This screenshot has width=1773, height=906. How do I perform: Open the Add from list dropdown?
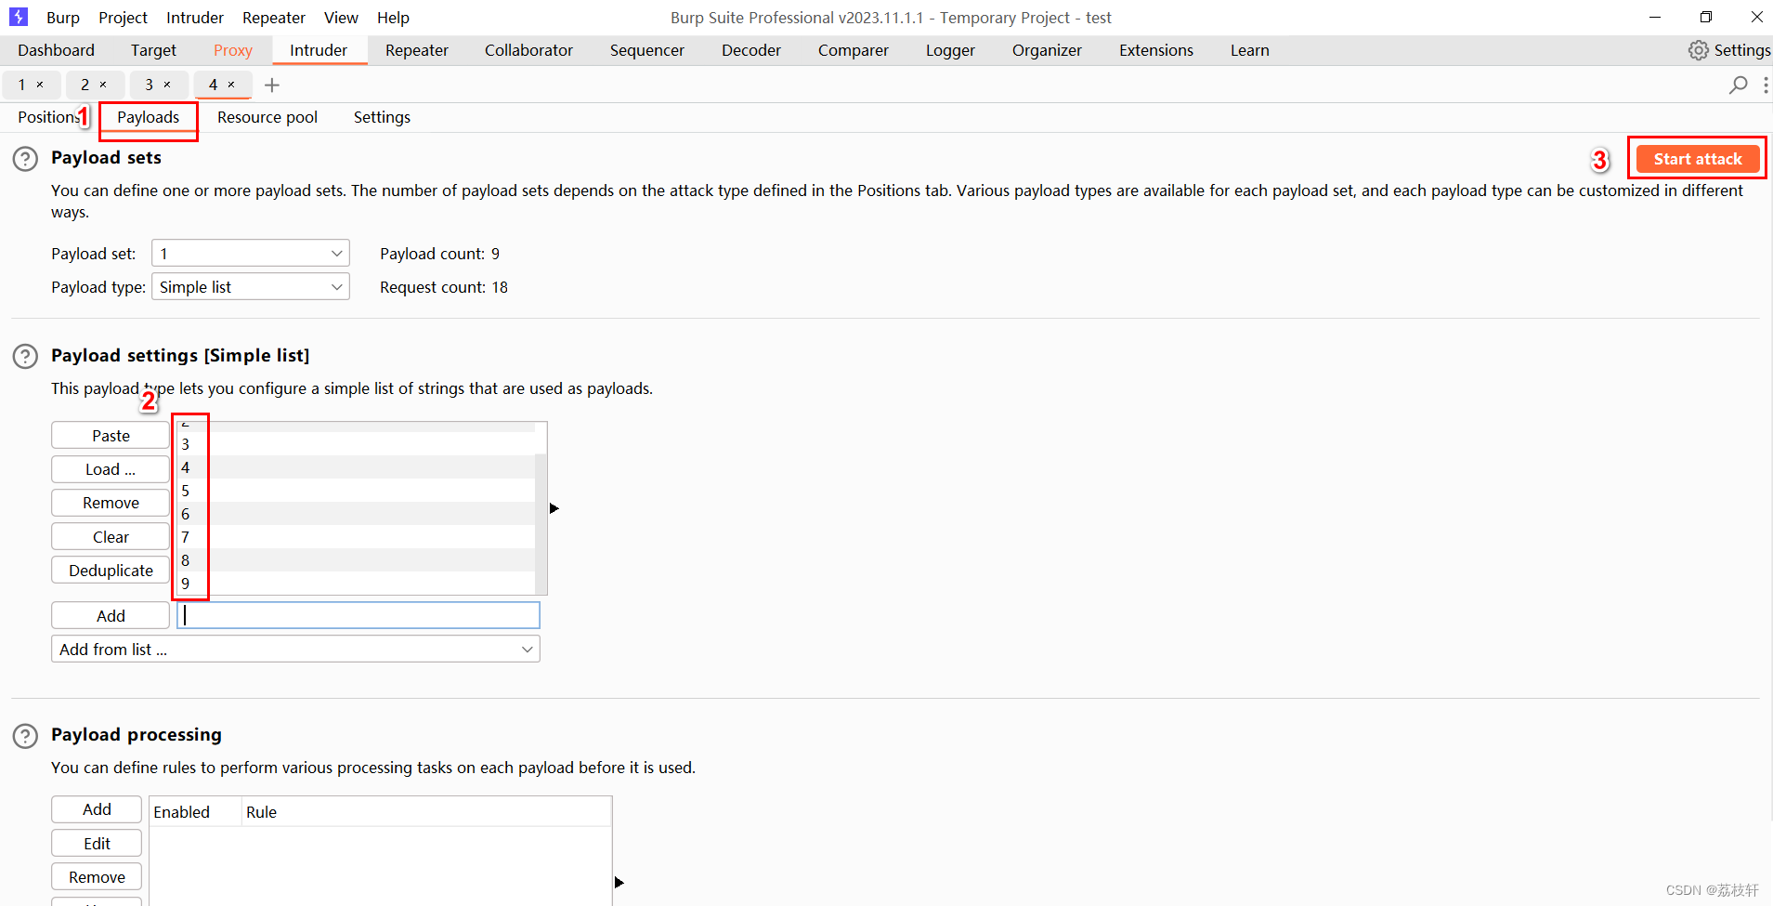pyautogui.click(x=295, y=650)
